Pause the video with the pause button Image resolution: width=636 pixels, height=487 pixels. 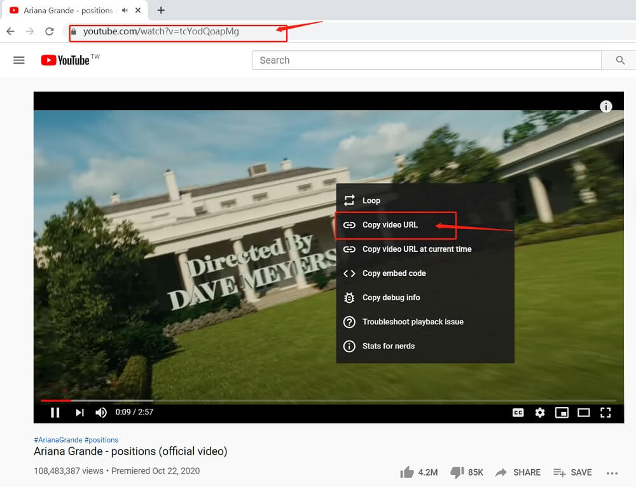tap(55, 413)
